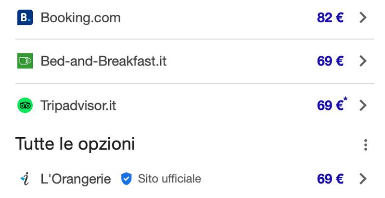The width and height of the screenshot is (385, 198).
Task: Open the Booking.com listing
Action: coord(80,18)
